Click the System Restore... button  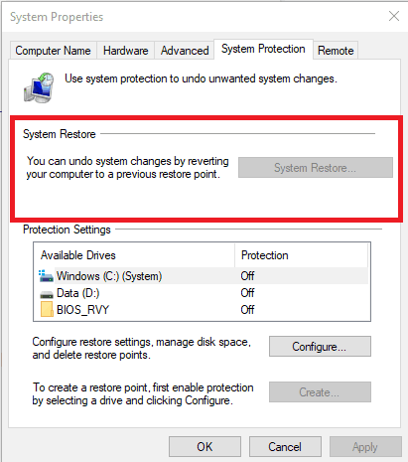[316, 168]
